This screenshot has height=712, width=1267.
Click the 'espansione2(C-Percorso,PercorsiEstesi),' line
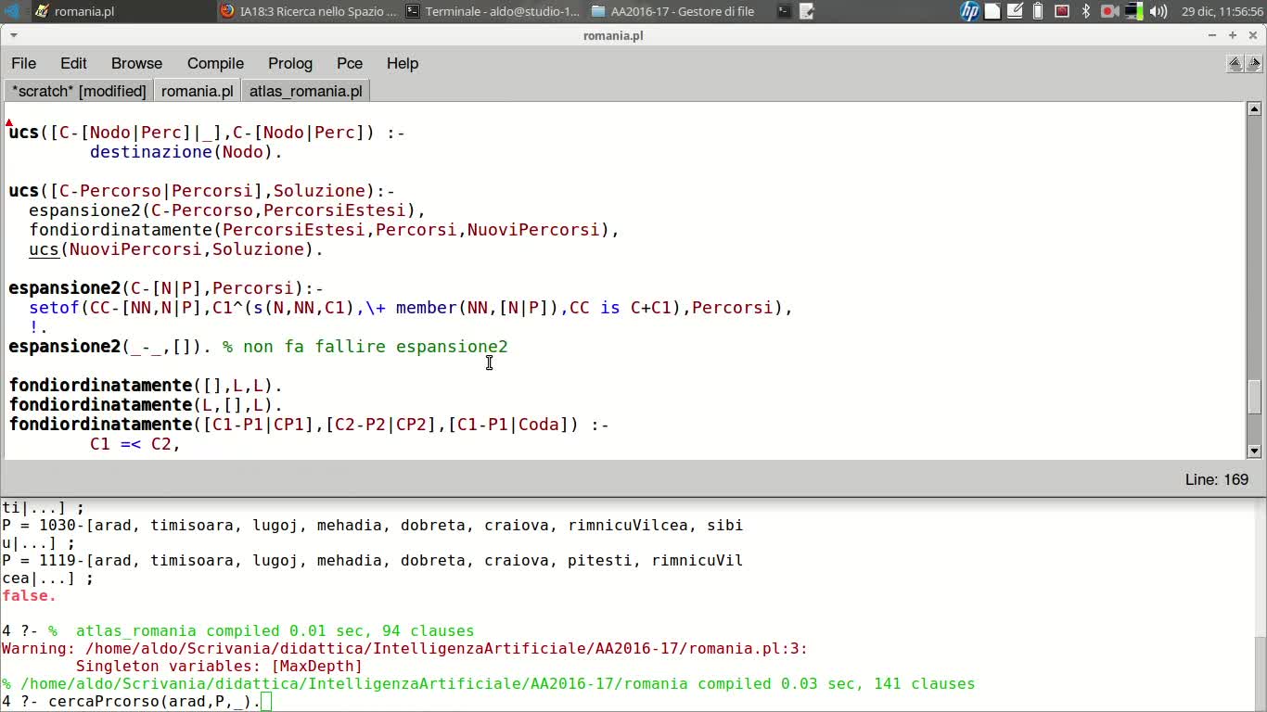point(227,210)
